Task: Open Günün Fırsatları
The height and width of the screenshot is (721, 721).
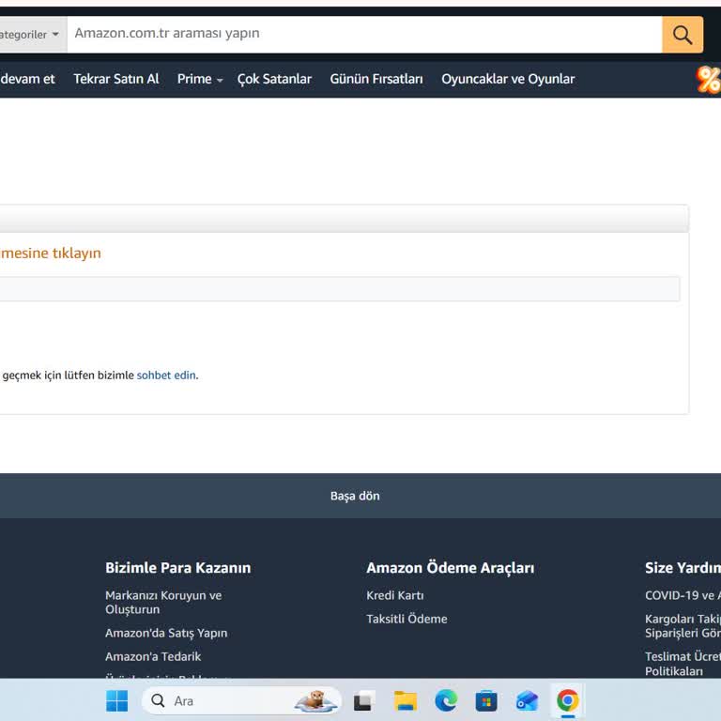Action: pyautogui.click(x=376, y=79)
